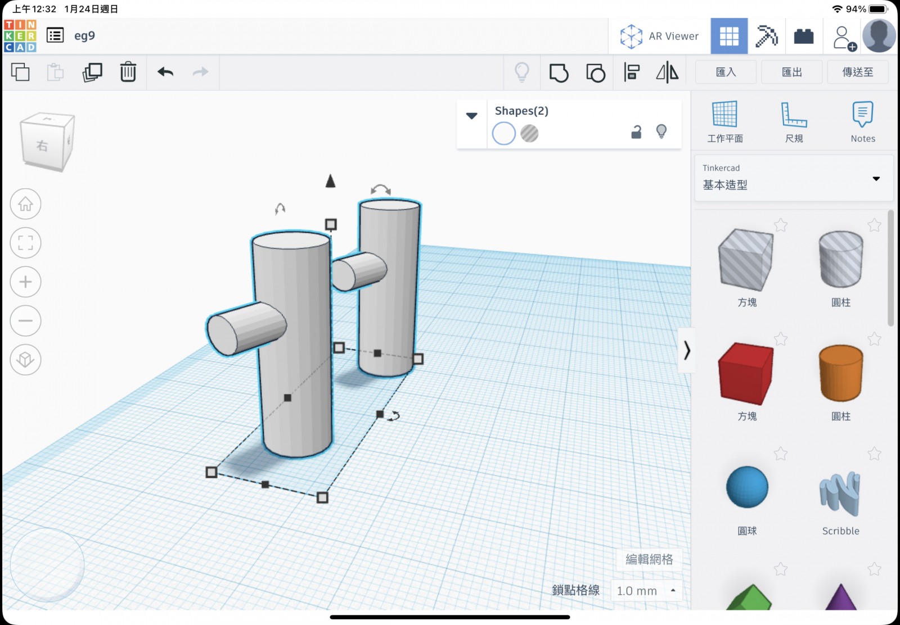Launch the AR Viewer
900x625 pixels.
coord(659,36)
